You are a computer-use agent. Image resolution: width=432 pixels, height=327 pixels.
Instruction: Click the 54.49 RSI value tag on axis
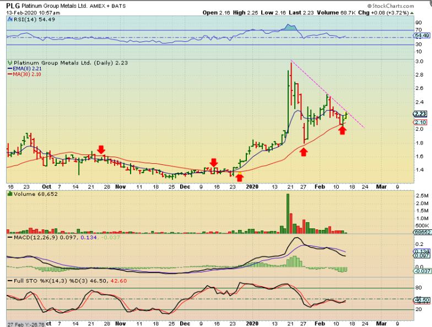click(x=422, y=35)
